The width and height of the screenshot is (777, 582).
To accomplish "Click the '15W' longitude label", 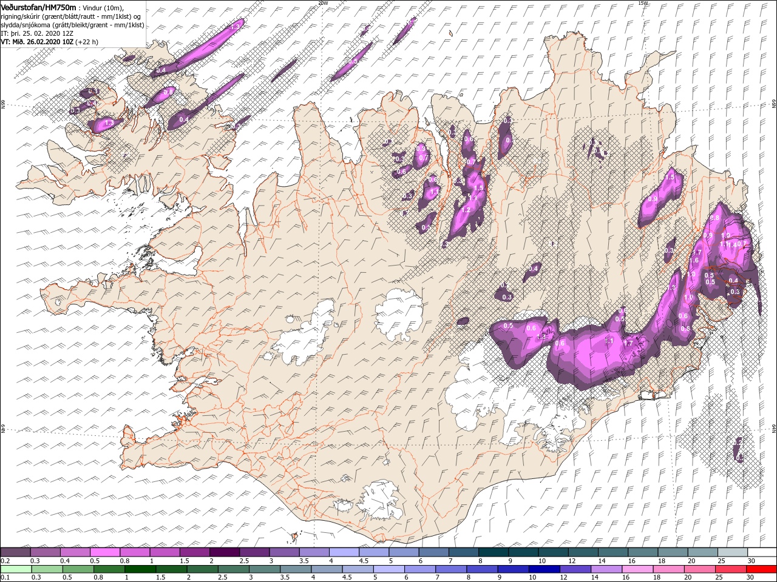I will click(643, 3).
